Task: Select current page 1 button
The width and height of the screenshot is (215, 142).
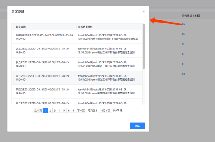Action: click(45, 110)
